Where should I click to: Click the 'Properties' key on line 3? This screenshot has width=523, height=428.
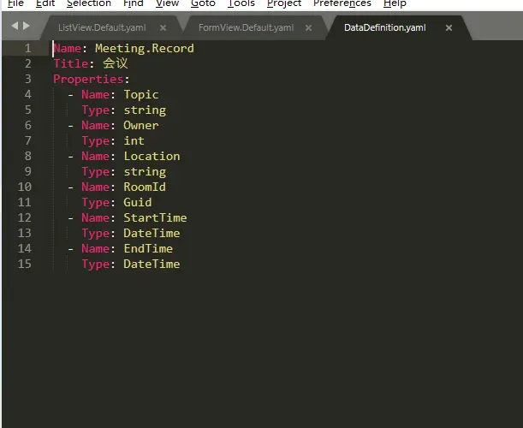[x=88, y=80]
